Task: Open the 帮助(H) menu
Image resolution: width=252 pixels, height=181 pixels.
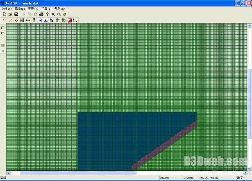Action: tap(59, 9)
